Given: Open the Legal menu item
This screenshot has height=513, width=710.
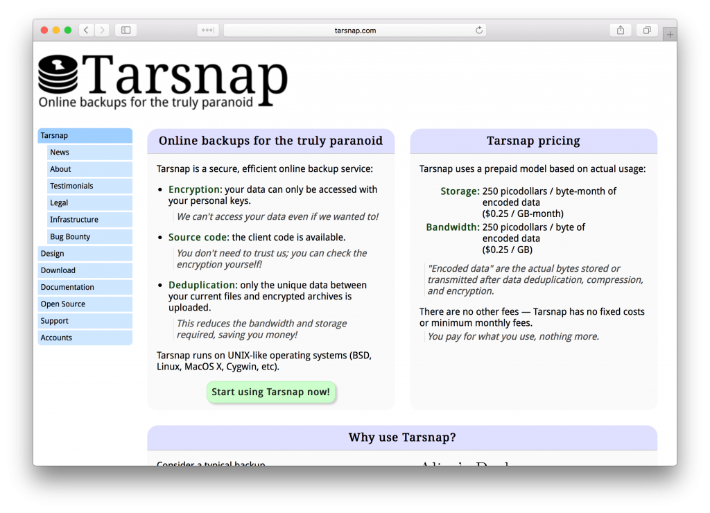Looking at the screenshot, I should pyautogui.click(x=89, y=203).
